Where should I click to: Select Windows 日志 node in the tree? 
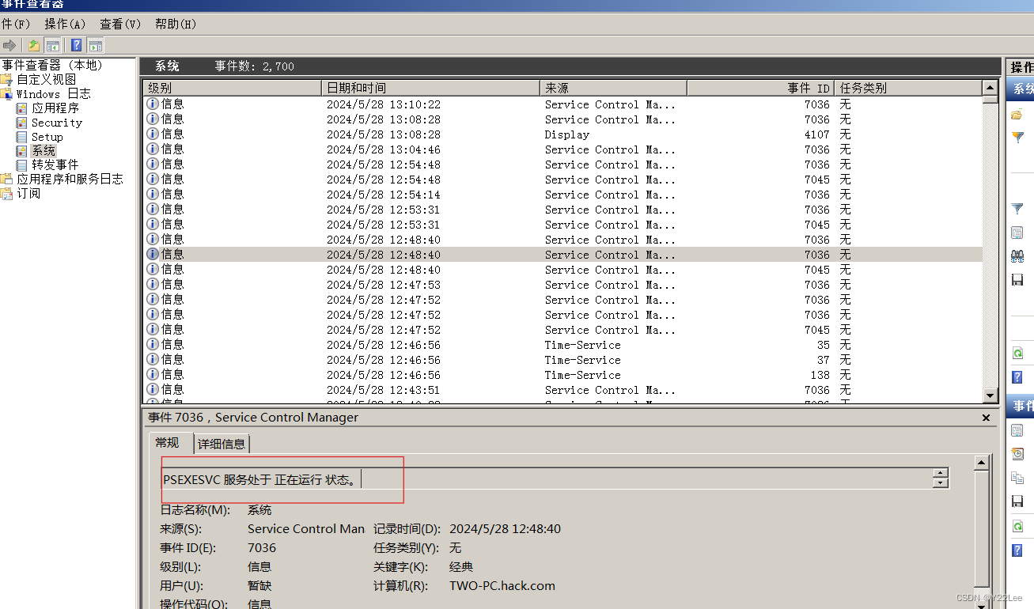54,93
